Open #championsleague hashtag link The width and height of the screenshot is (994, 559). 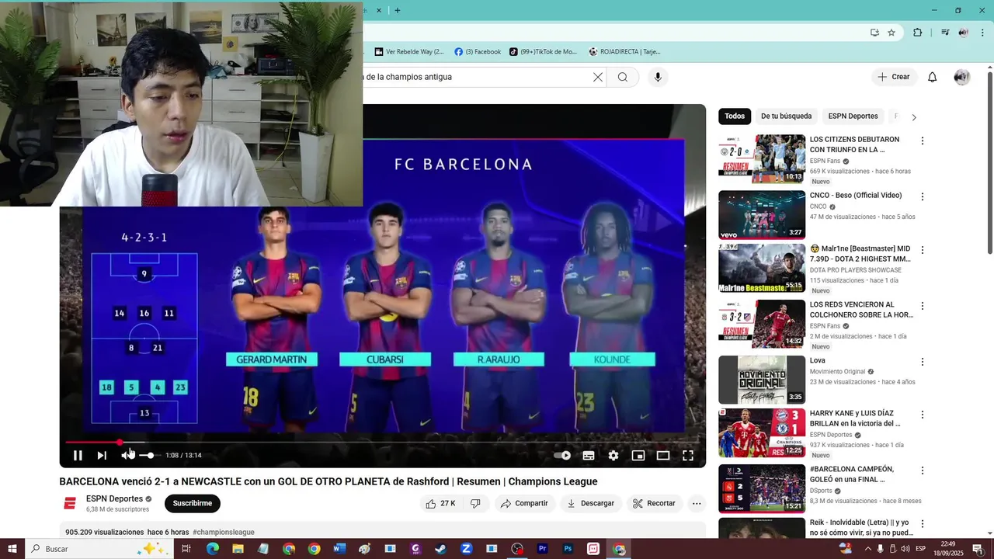[x=224, y=532]
